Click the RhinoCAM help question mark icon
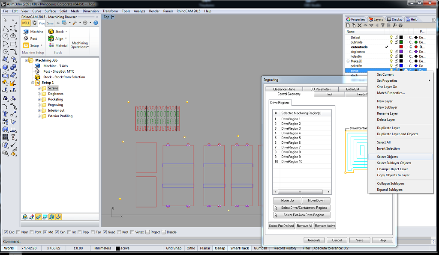The height and width of the screenshot is (255, 439). coord(96,23)
